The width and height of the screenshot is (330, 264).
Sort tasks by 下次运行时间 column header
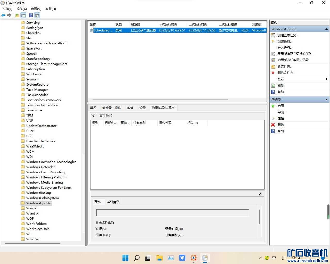172,24
